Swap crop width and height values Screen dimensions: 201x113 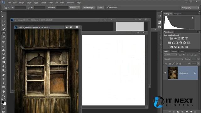tap(29, 8)
